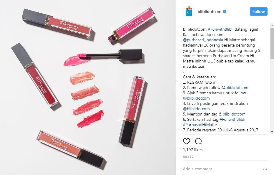View the 1,197 likes list

[x=192, y=150]
